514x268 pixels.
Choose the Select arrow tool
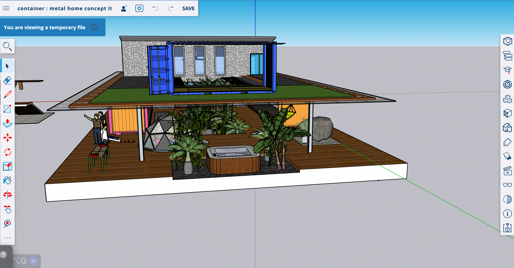7,66
